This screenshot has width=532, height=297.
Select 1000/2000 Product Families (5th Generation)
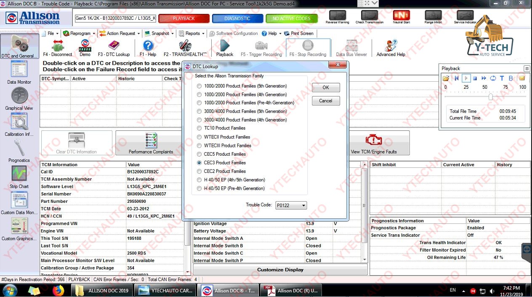pyautogui.click(x=199, y=86)
